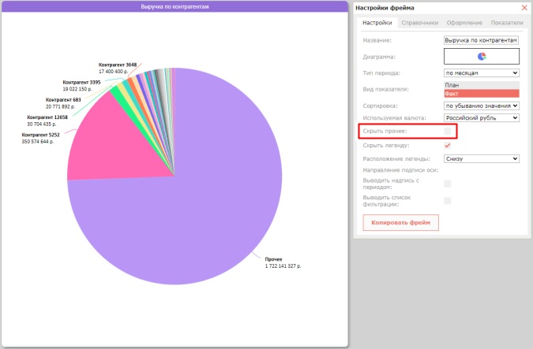Image resolution: width=533 pixels, height=349 pixels.
Task: Uncheck the Скрыть легенду checkbox
Action: point(448,145)
